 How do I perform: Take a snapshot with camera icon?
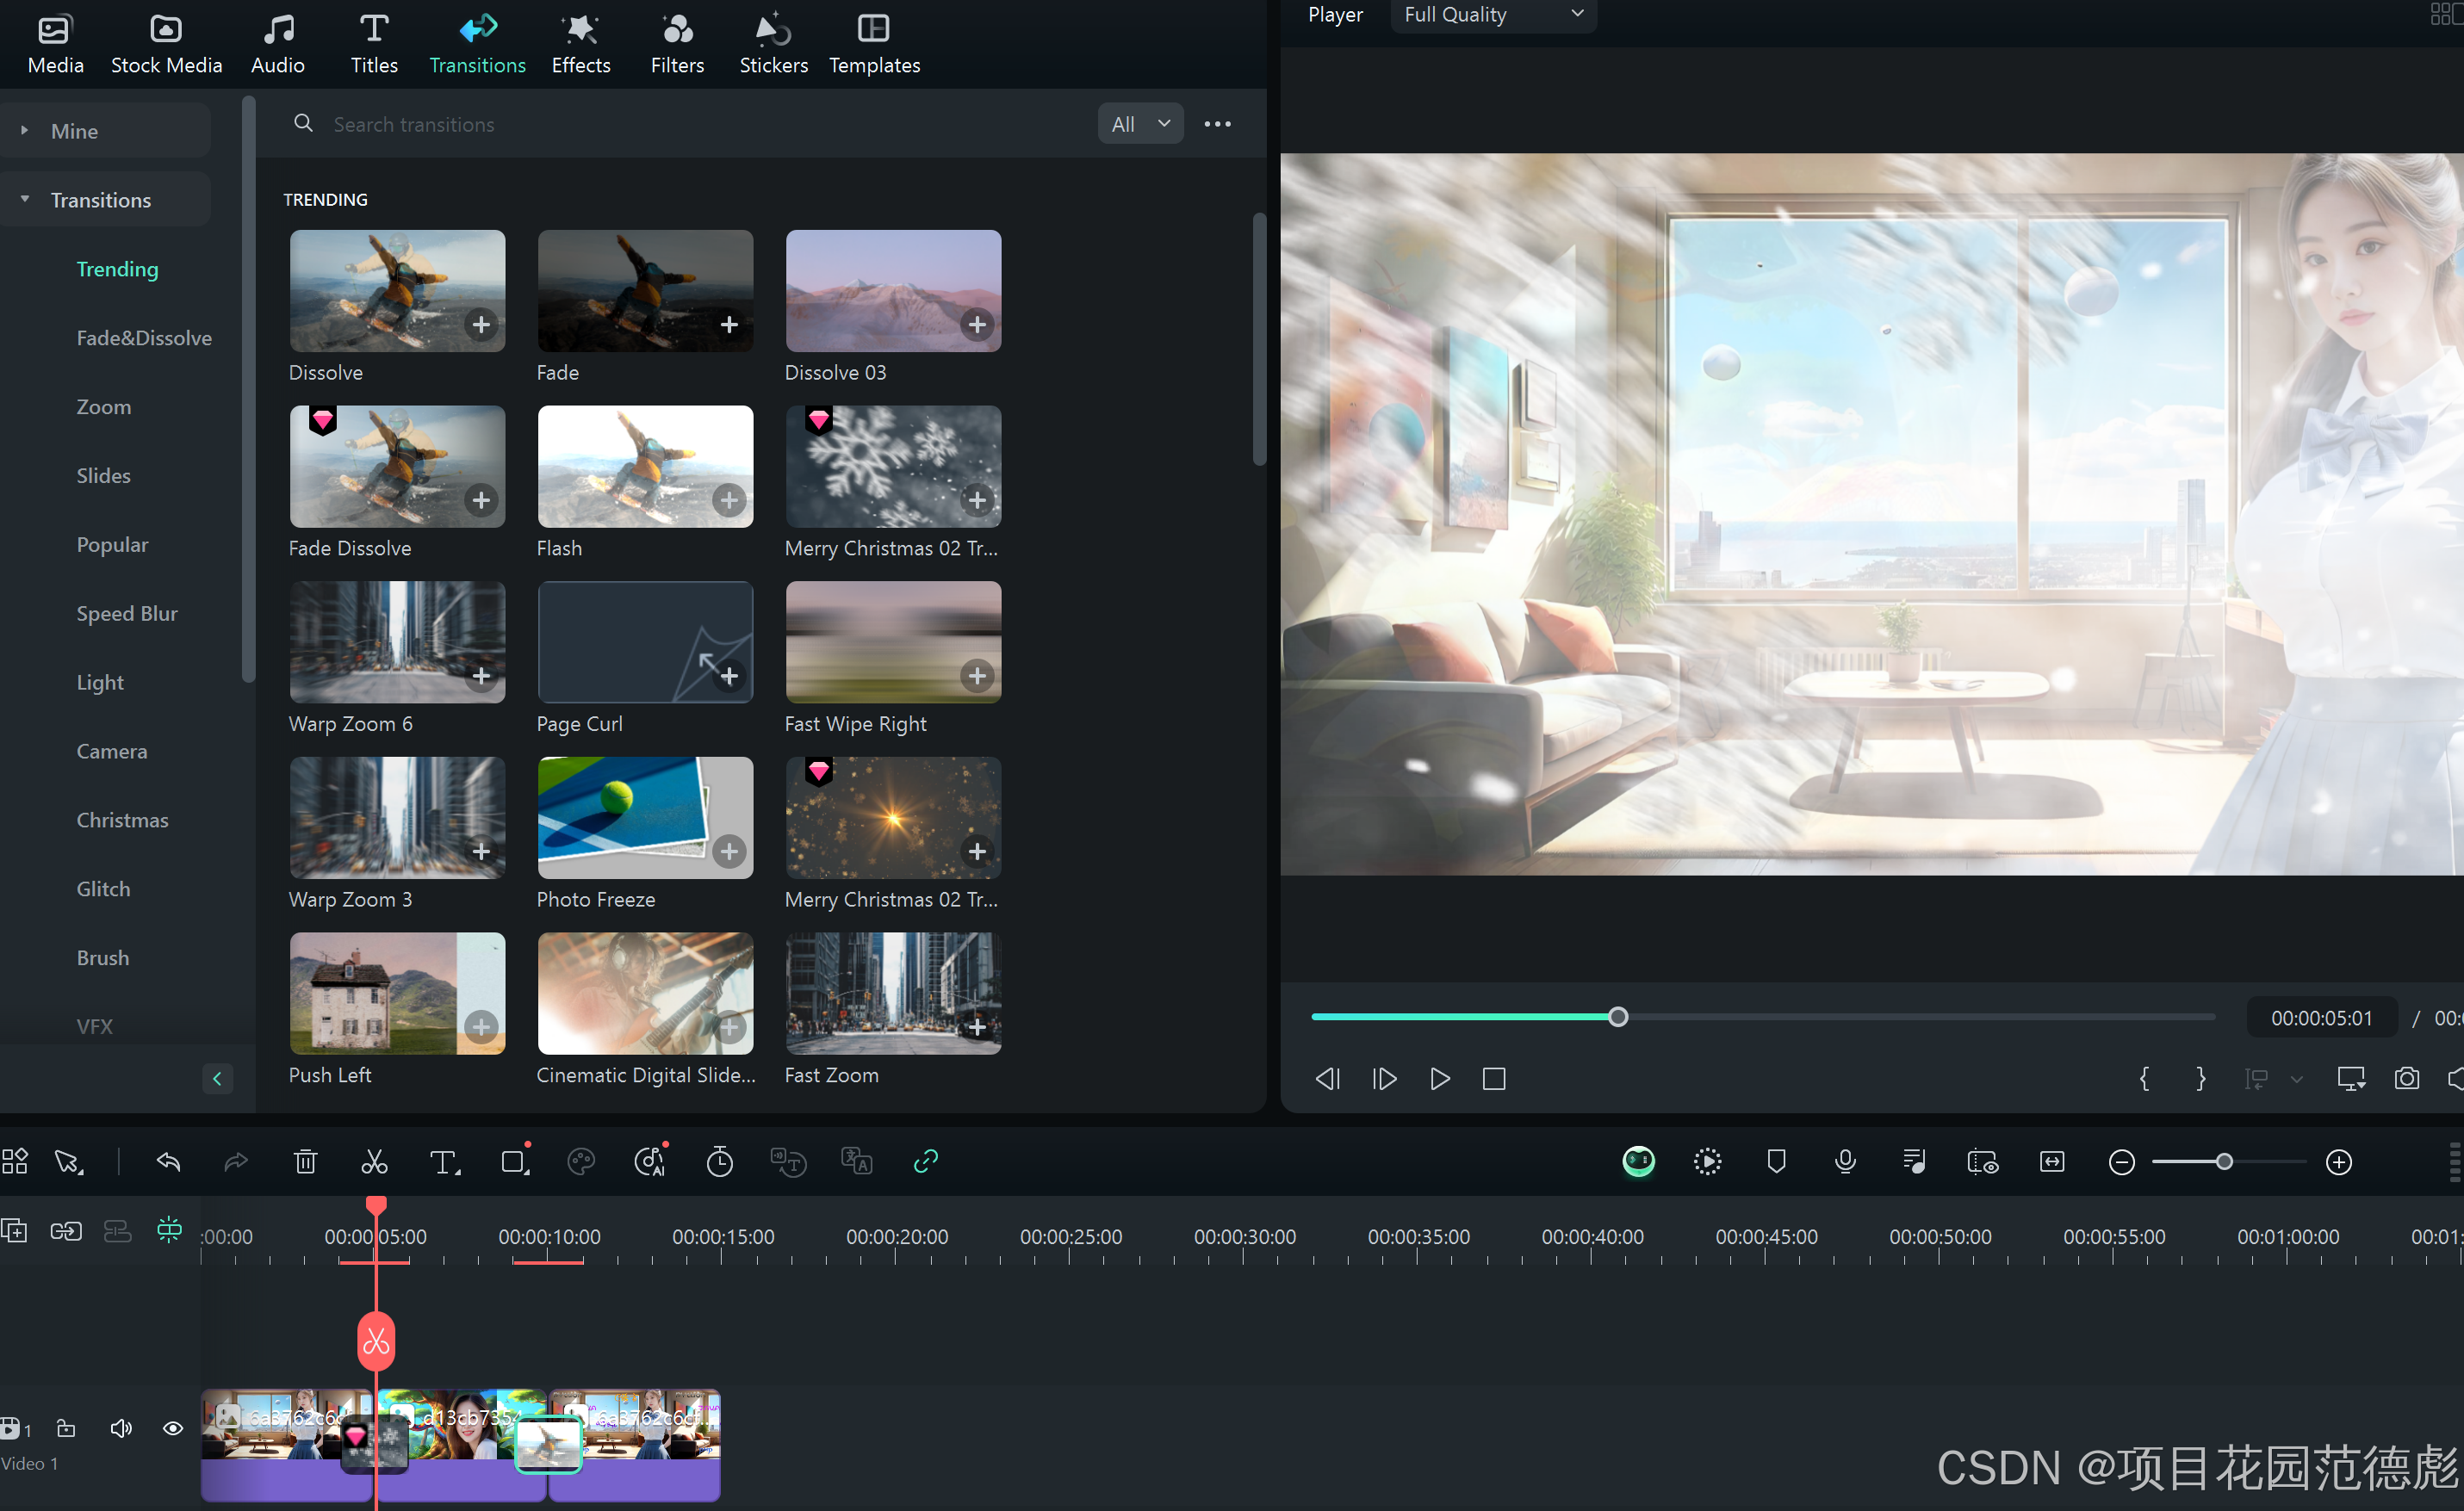pos(2406,1078)
